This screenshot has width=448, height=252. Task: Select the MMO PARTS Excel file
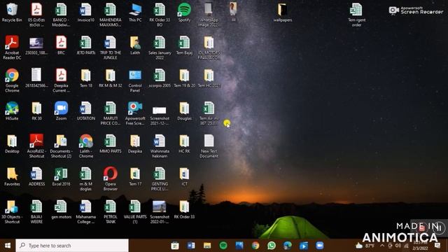click(x=111, y=143)
